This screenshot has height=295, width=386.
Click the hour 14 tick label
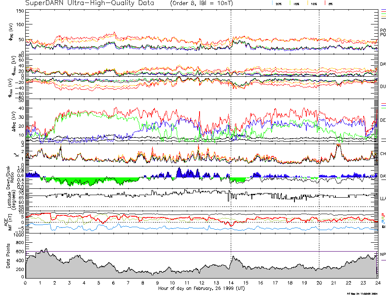click(x=231, y=283)
